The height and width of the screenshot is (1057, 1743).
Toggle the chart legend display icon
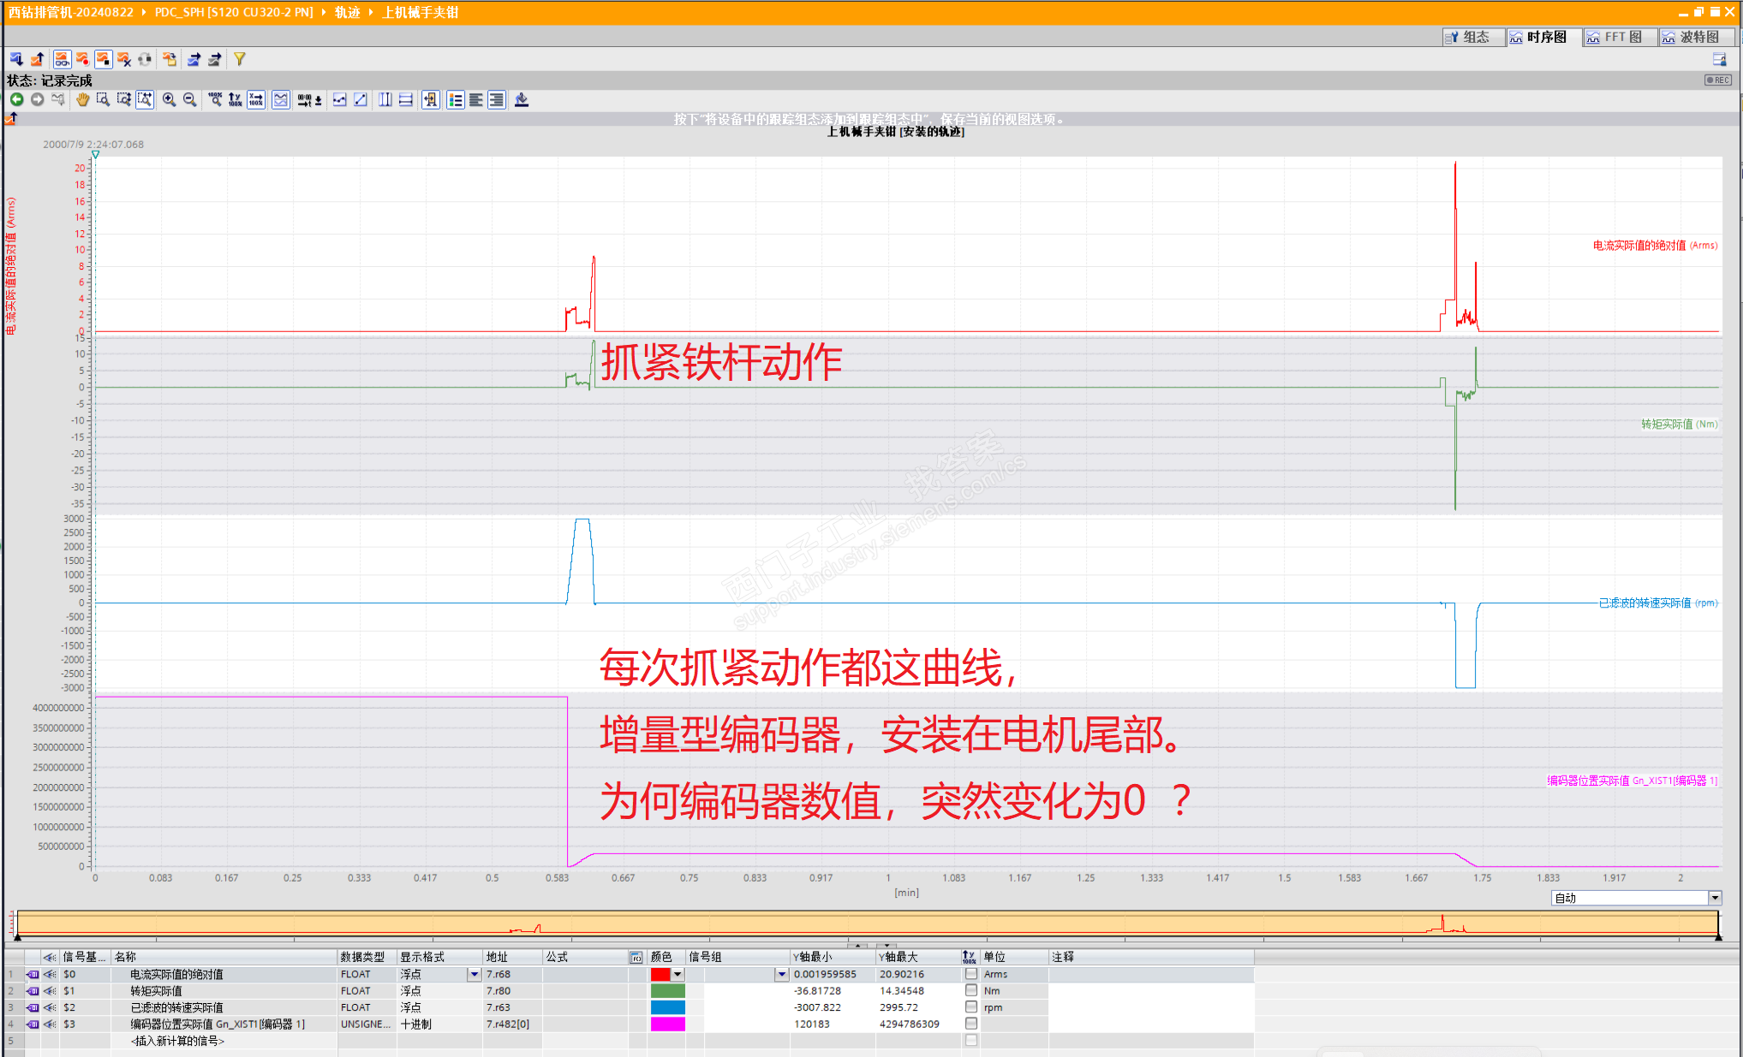pos(456,100)
